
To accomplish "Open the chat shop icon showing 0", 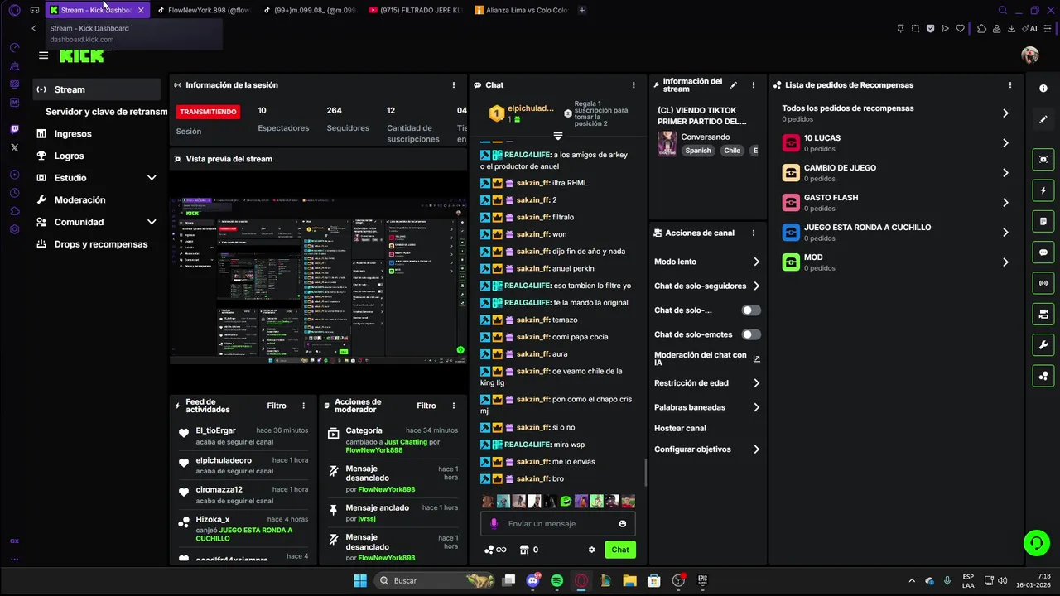I will tap(528, 550).
